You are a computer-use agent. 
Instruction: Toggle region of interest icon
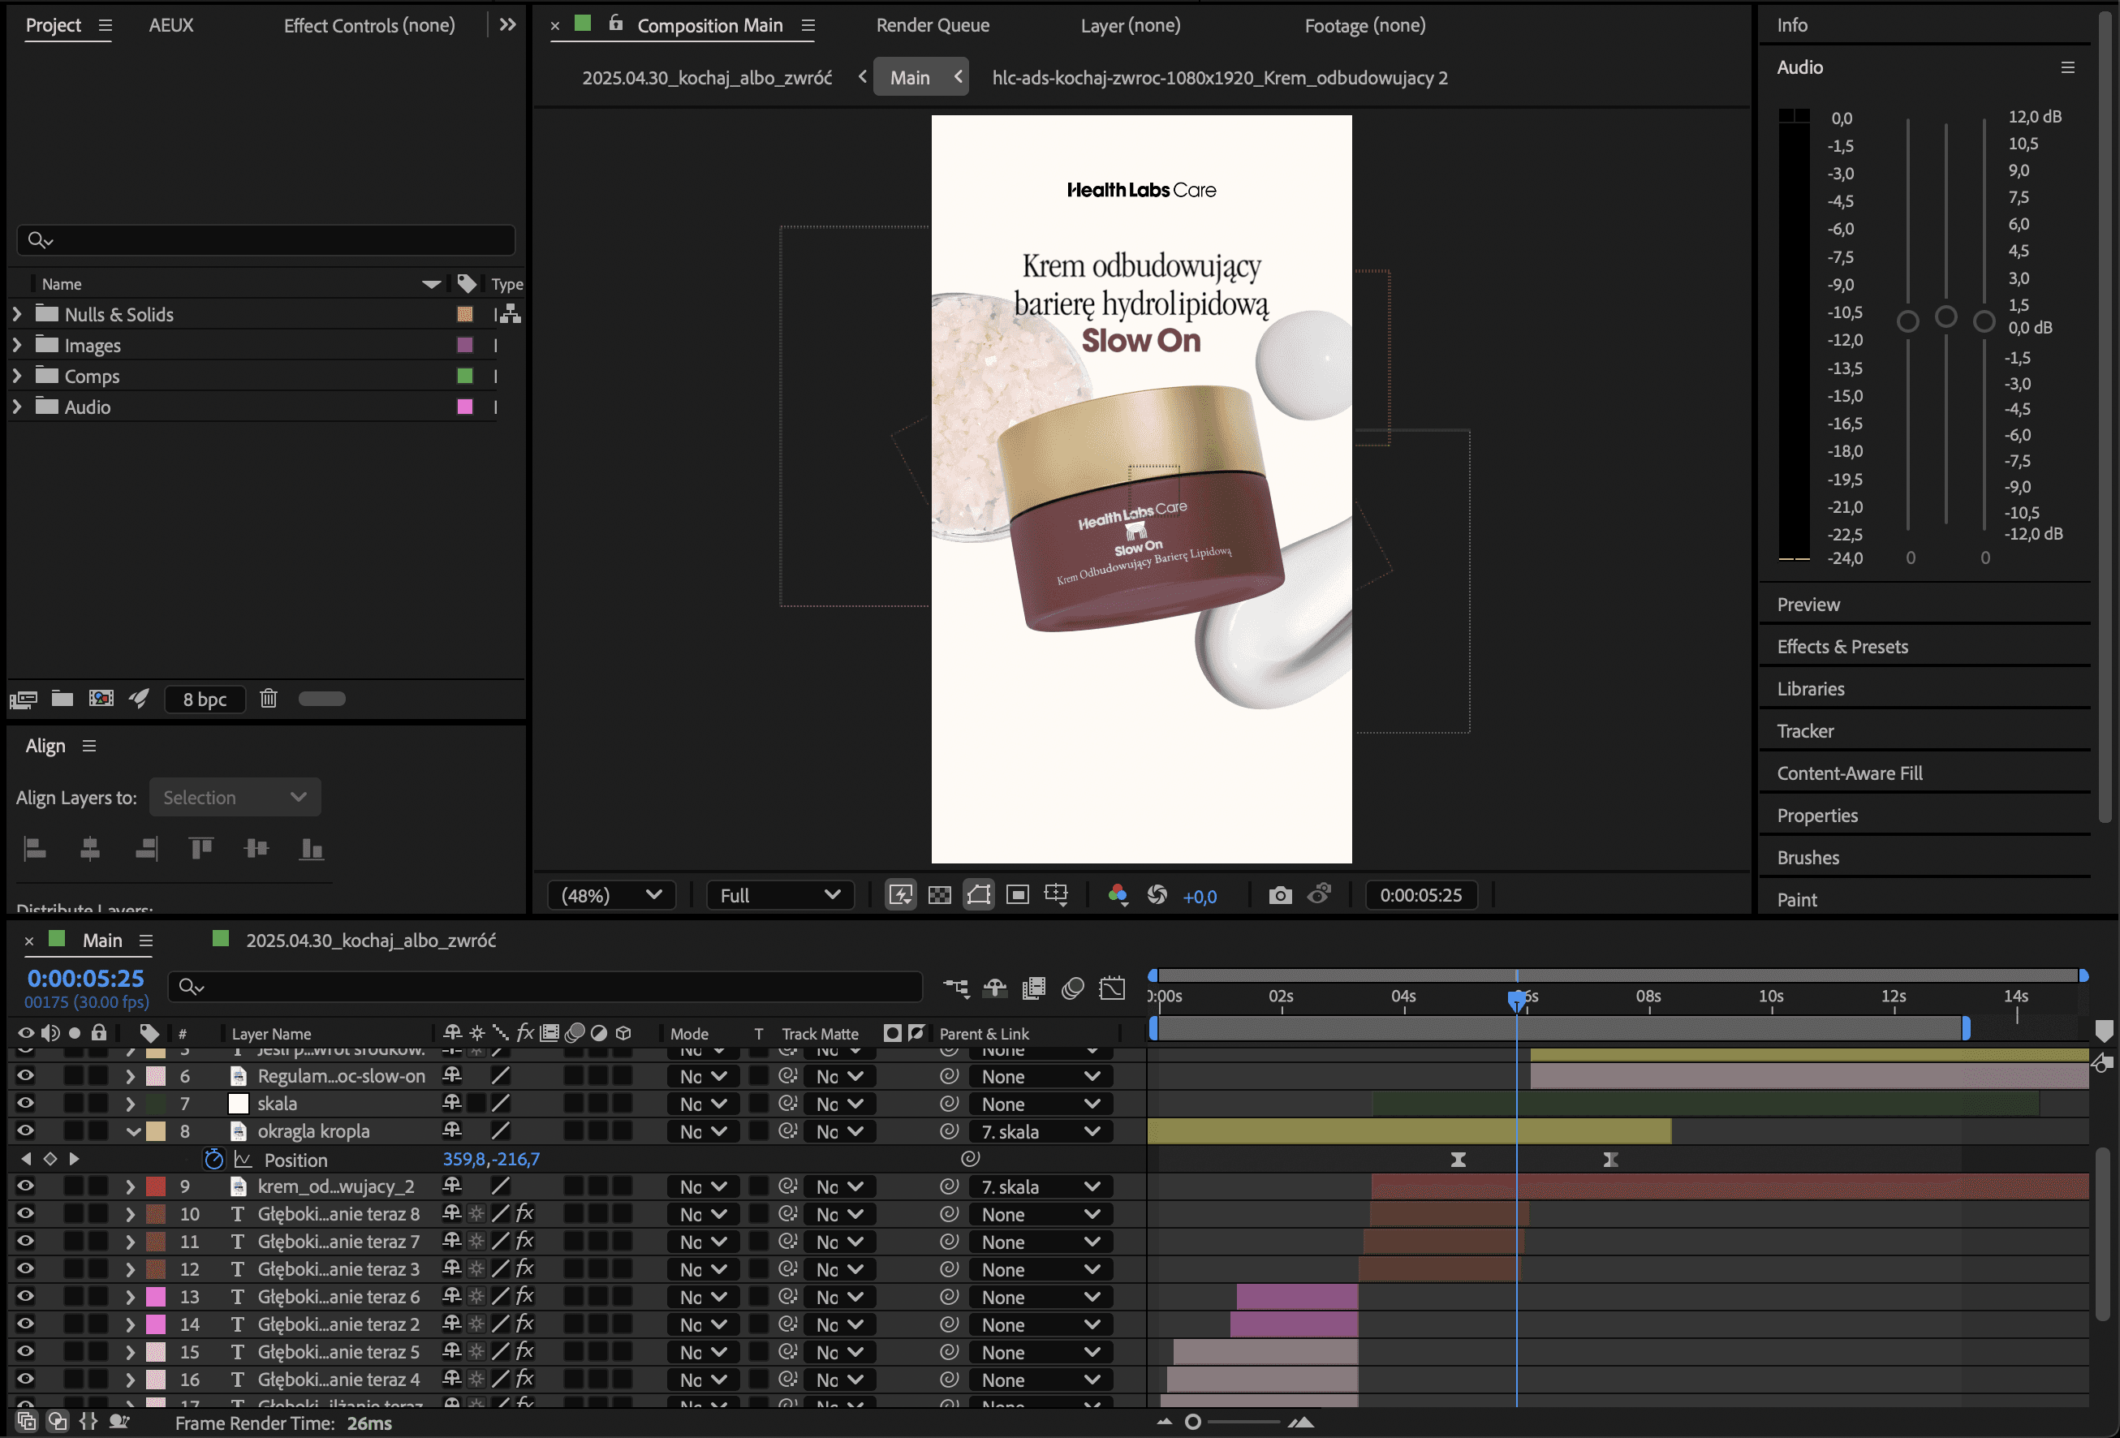[x=1017, y=894]
